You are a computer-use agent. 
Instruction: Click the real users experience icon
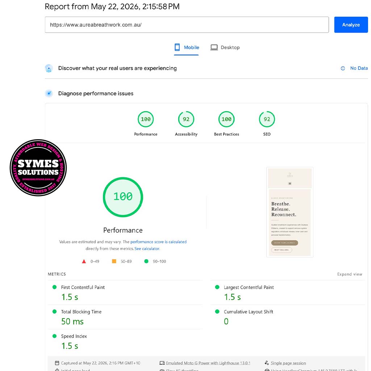(x=49, y=68)
